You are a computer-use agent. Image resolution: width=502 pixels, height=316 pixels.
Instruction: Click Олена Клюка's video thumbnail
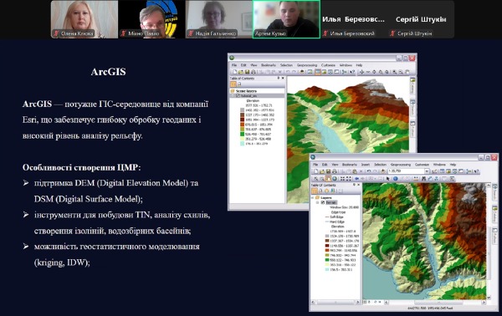[x=85, y=19]
